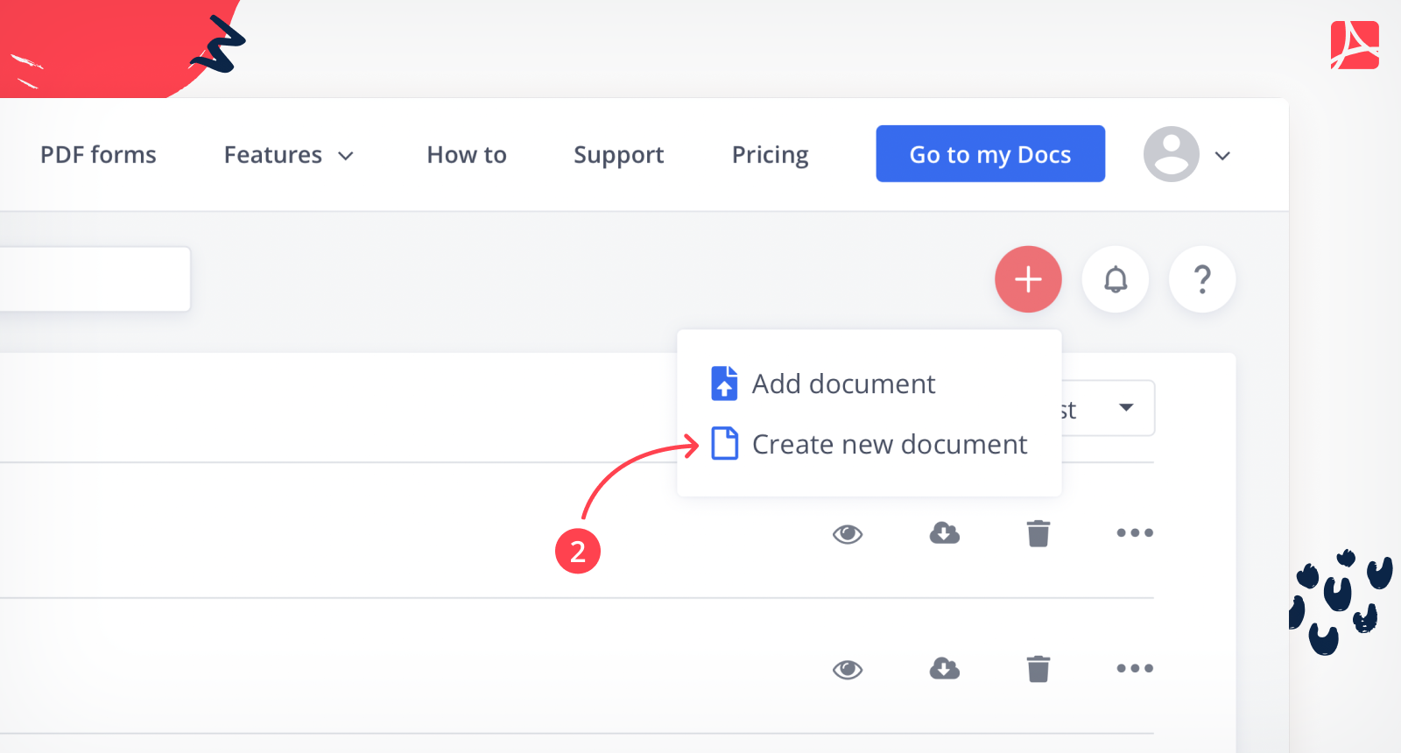Preview first document with eye icon
The width and height of the screenshot is (1401, 753).
pos(847,533)
